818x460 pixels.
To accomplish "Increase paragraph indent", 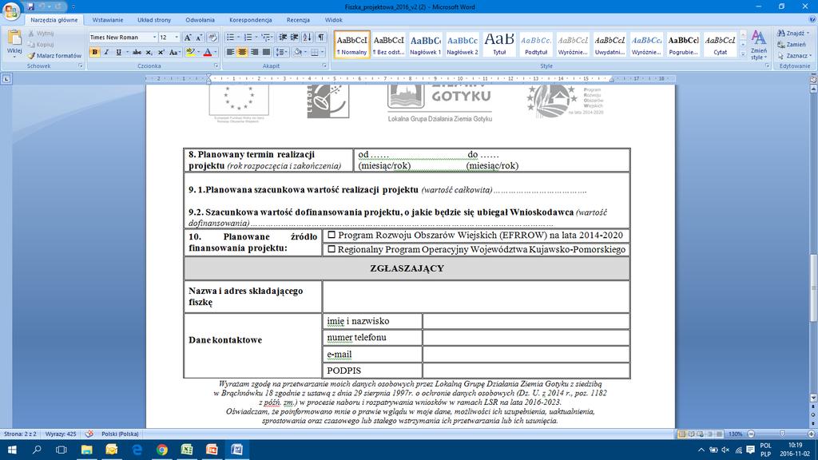I will [x=295, y=38].
